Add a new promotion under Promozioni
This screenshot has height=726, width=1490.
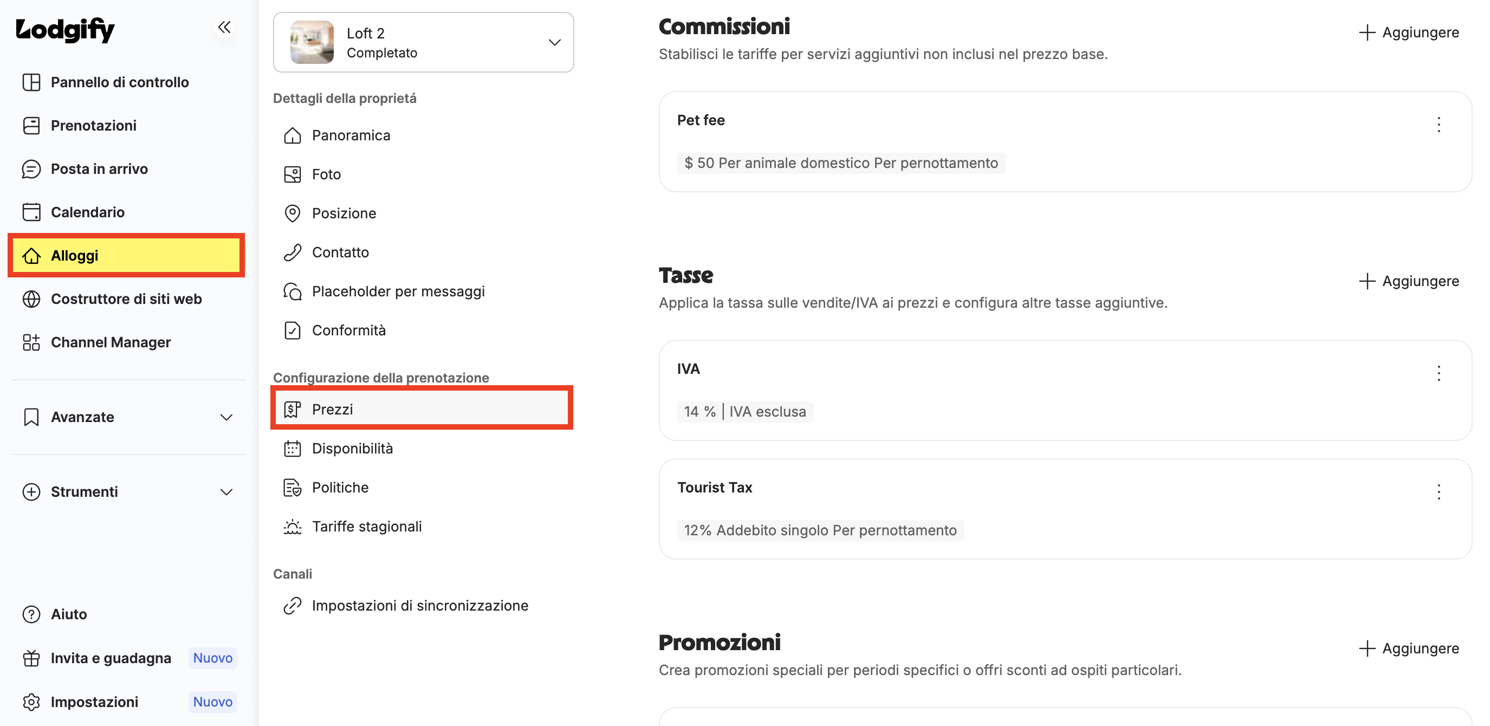[1408, 649]
